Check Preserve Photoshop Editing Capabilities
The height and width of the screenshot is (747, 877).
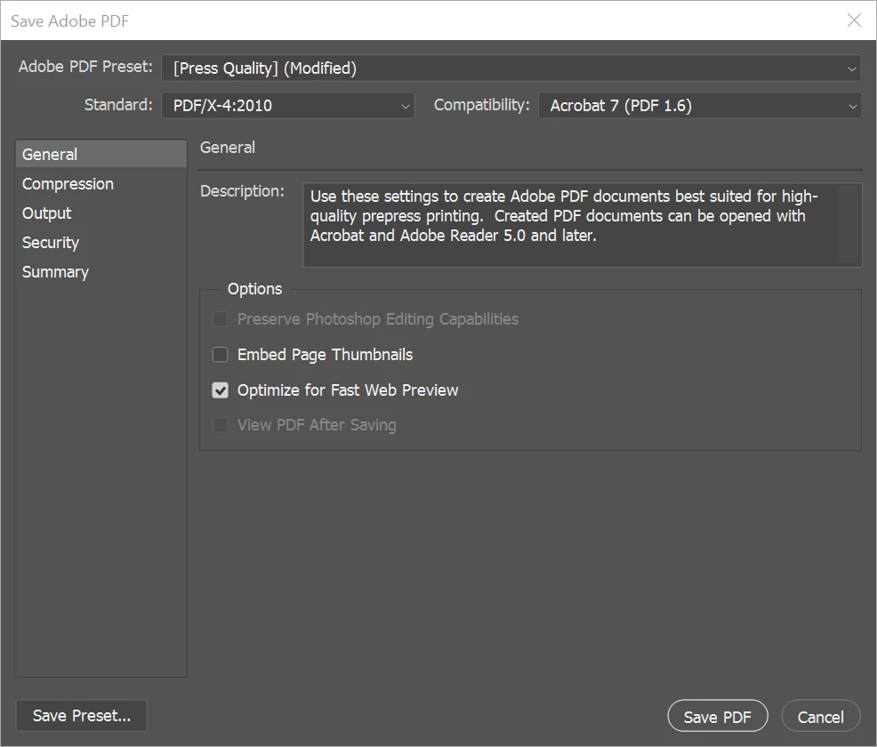pyautogui.click(x=220, y=318)
